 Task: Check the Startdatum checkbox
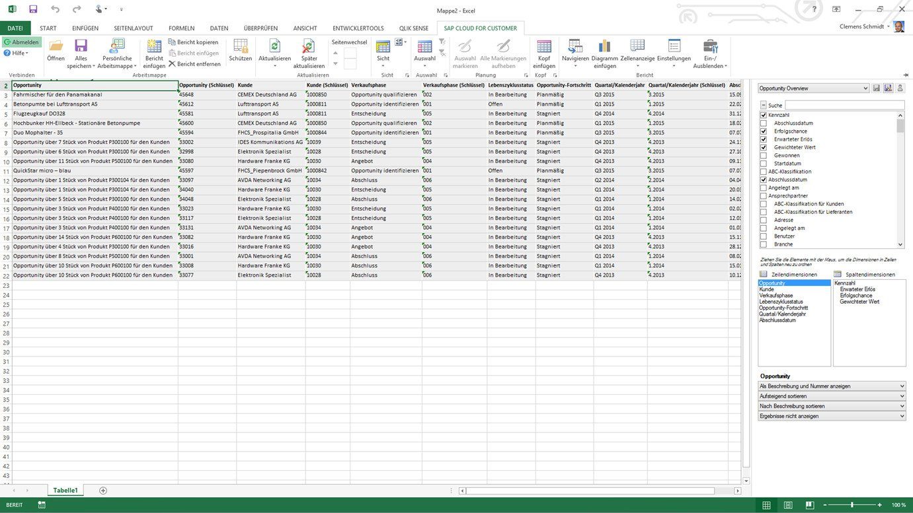click(764, 164)
